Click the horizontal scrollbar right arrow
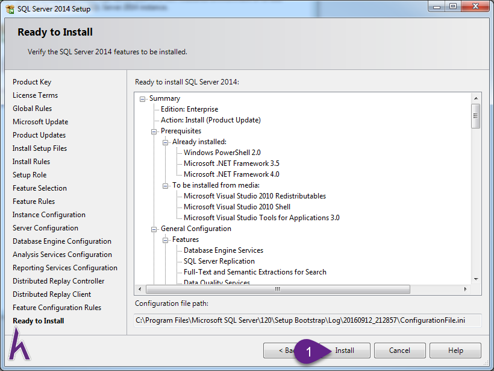Viewport: 494px width, 371px height. (x=465, y=289)
